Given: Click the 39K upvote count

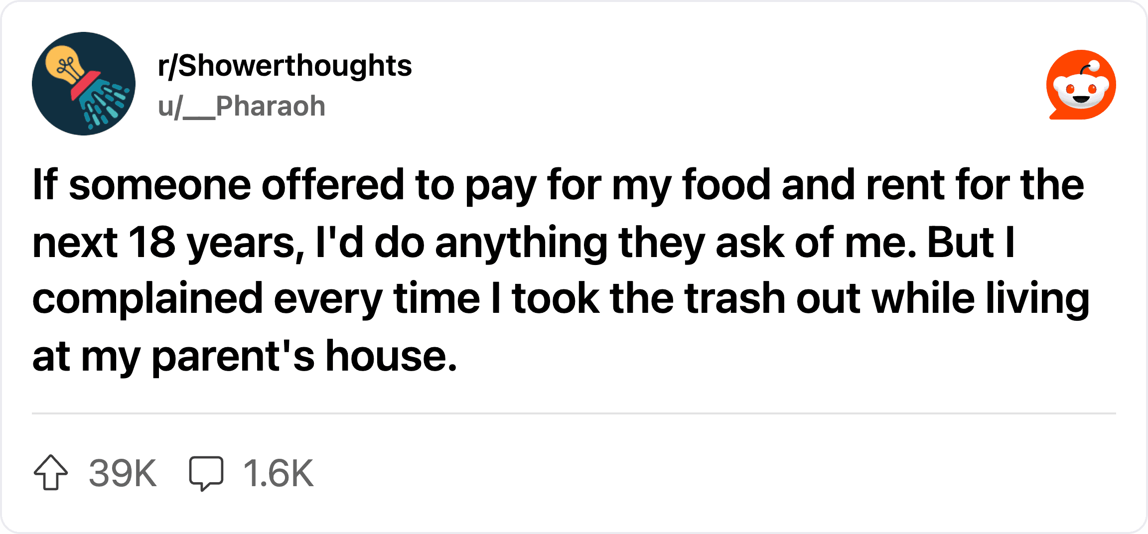Looking at the screenshot, I should [123, 473].
